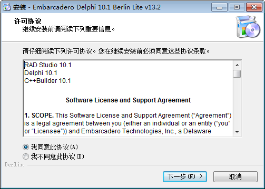The width and height of the screenshot is (265, 189).
Task: Click the window title bar text
Action: (x=87, y=7)
